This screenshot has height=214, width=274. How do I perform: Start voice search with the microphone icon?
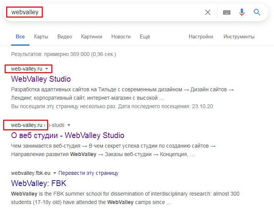pos(242,12)
